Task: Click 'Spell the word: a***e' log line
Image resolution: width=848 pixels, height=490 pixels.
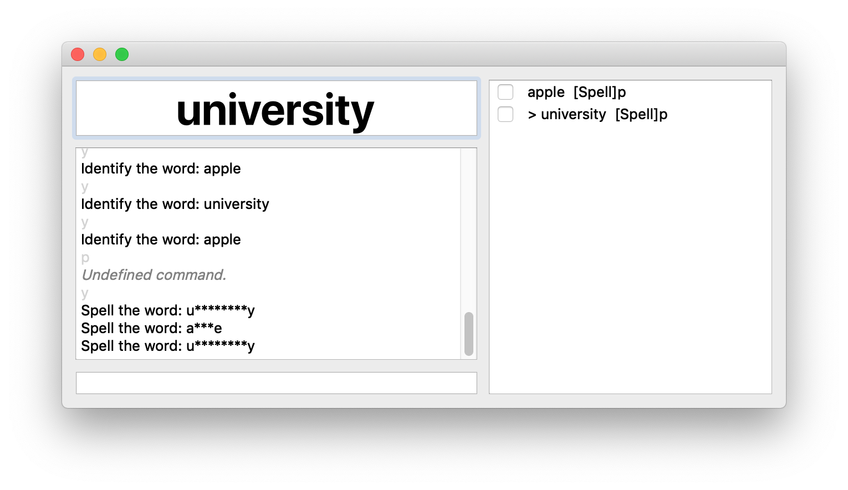Action: coord(151,328)
